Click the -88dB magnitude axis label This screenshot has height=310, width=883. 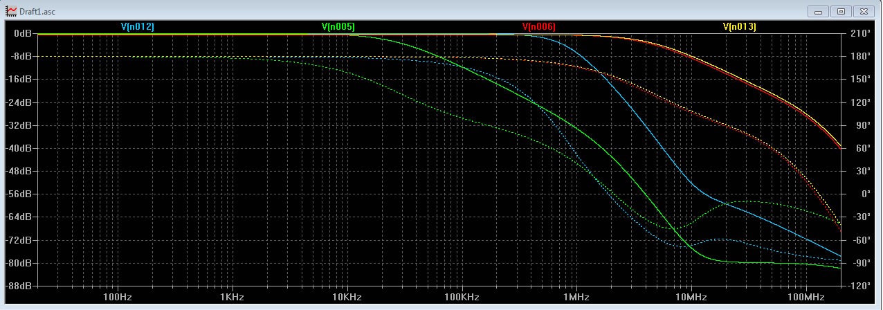click(19, 286)
